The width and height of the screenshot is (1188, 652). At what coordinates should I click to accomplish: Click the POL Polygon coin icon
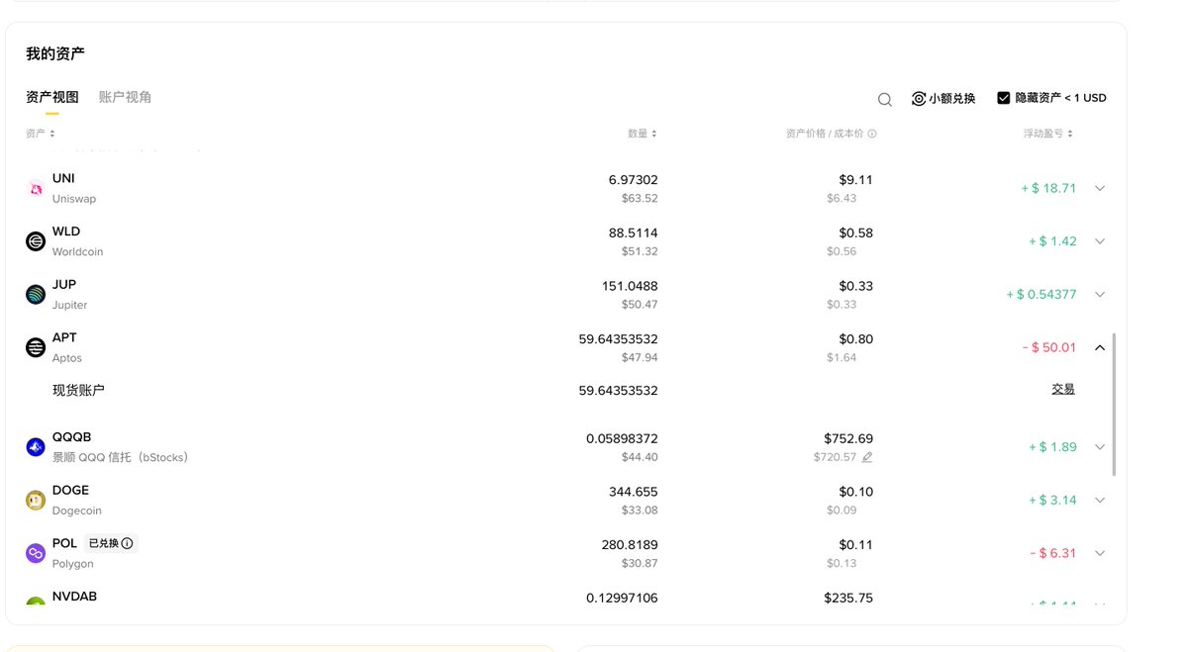[x=36, y=553]
